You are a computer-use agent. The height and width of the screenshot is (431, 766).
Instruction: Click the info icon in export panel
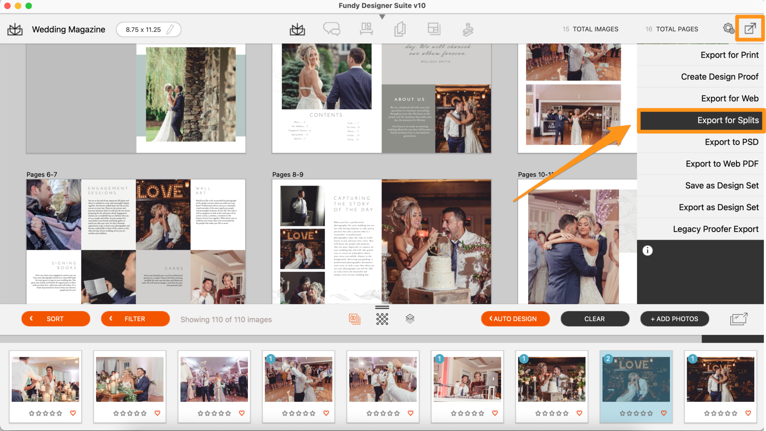pyautogui.click(x=647, y=251)
